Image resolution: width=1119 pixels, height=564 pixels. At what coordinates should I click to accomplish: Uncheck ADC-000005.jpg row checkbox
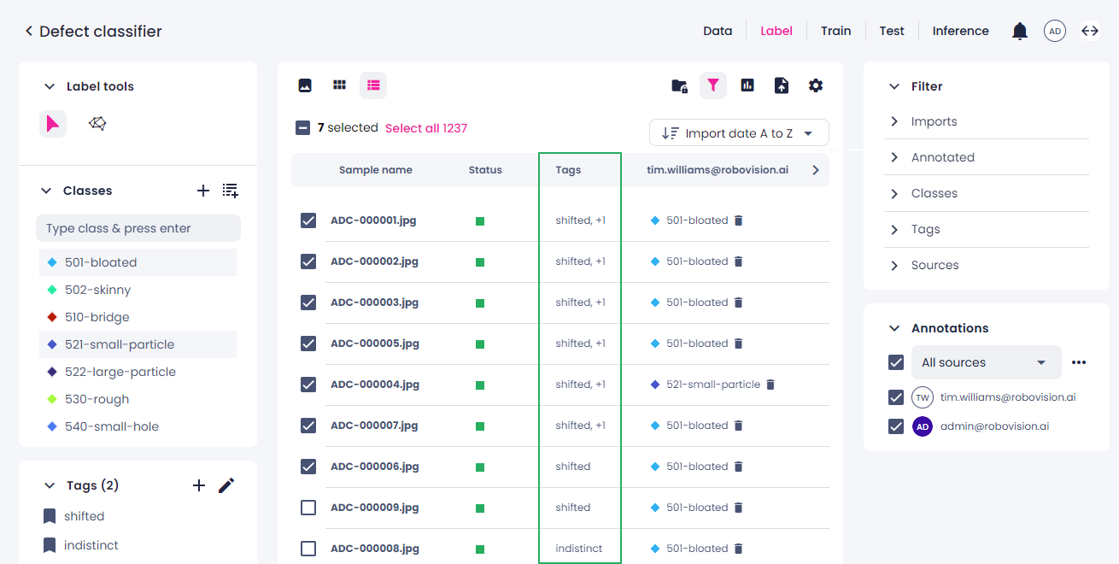(x=308, y=344)
